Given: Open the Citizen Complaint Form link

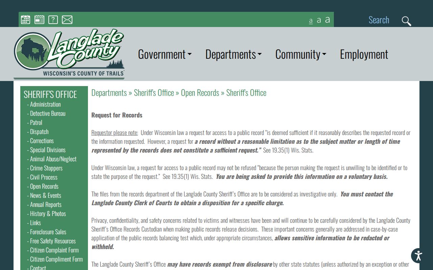Looking at the screenshot, I should tap(54, 250).
